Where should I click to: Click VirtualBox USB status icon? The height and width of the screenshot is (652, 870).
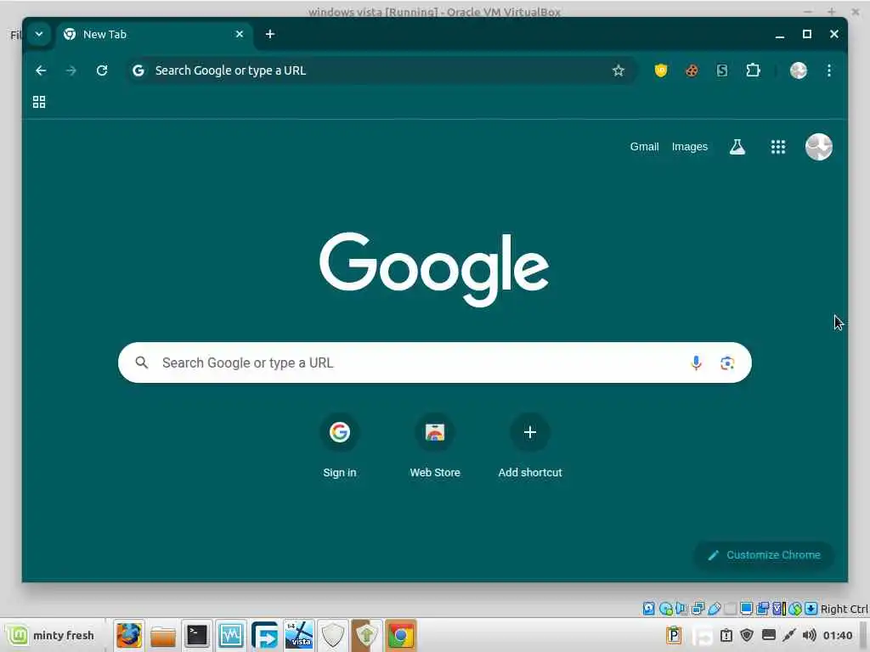point(714,609)
